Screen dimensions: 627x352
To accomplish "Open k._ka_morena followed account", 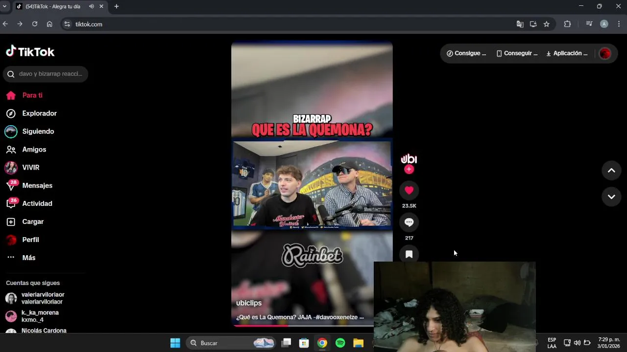I will [32, 316].
